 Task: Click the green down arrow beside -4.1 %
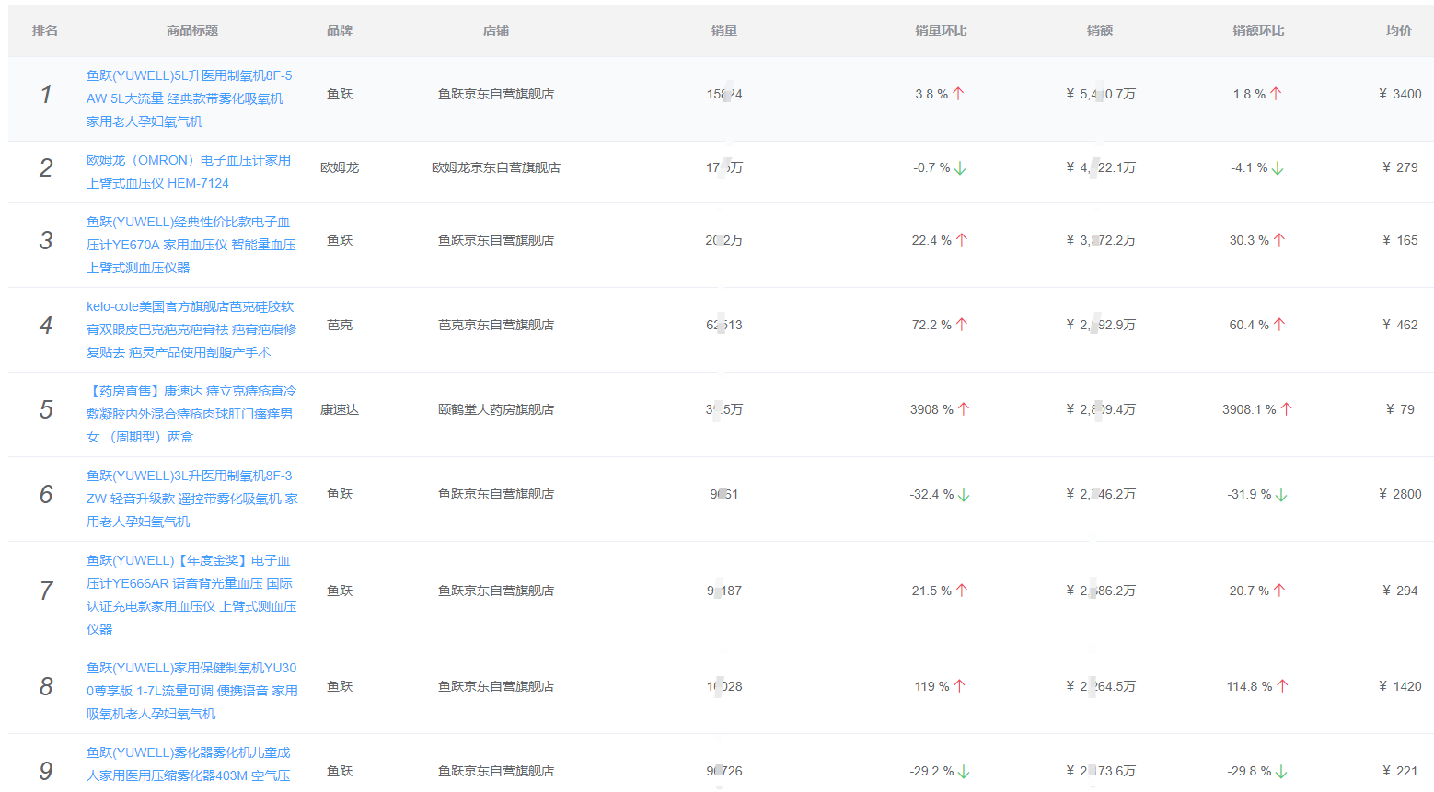[1278, 168]
